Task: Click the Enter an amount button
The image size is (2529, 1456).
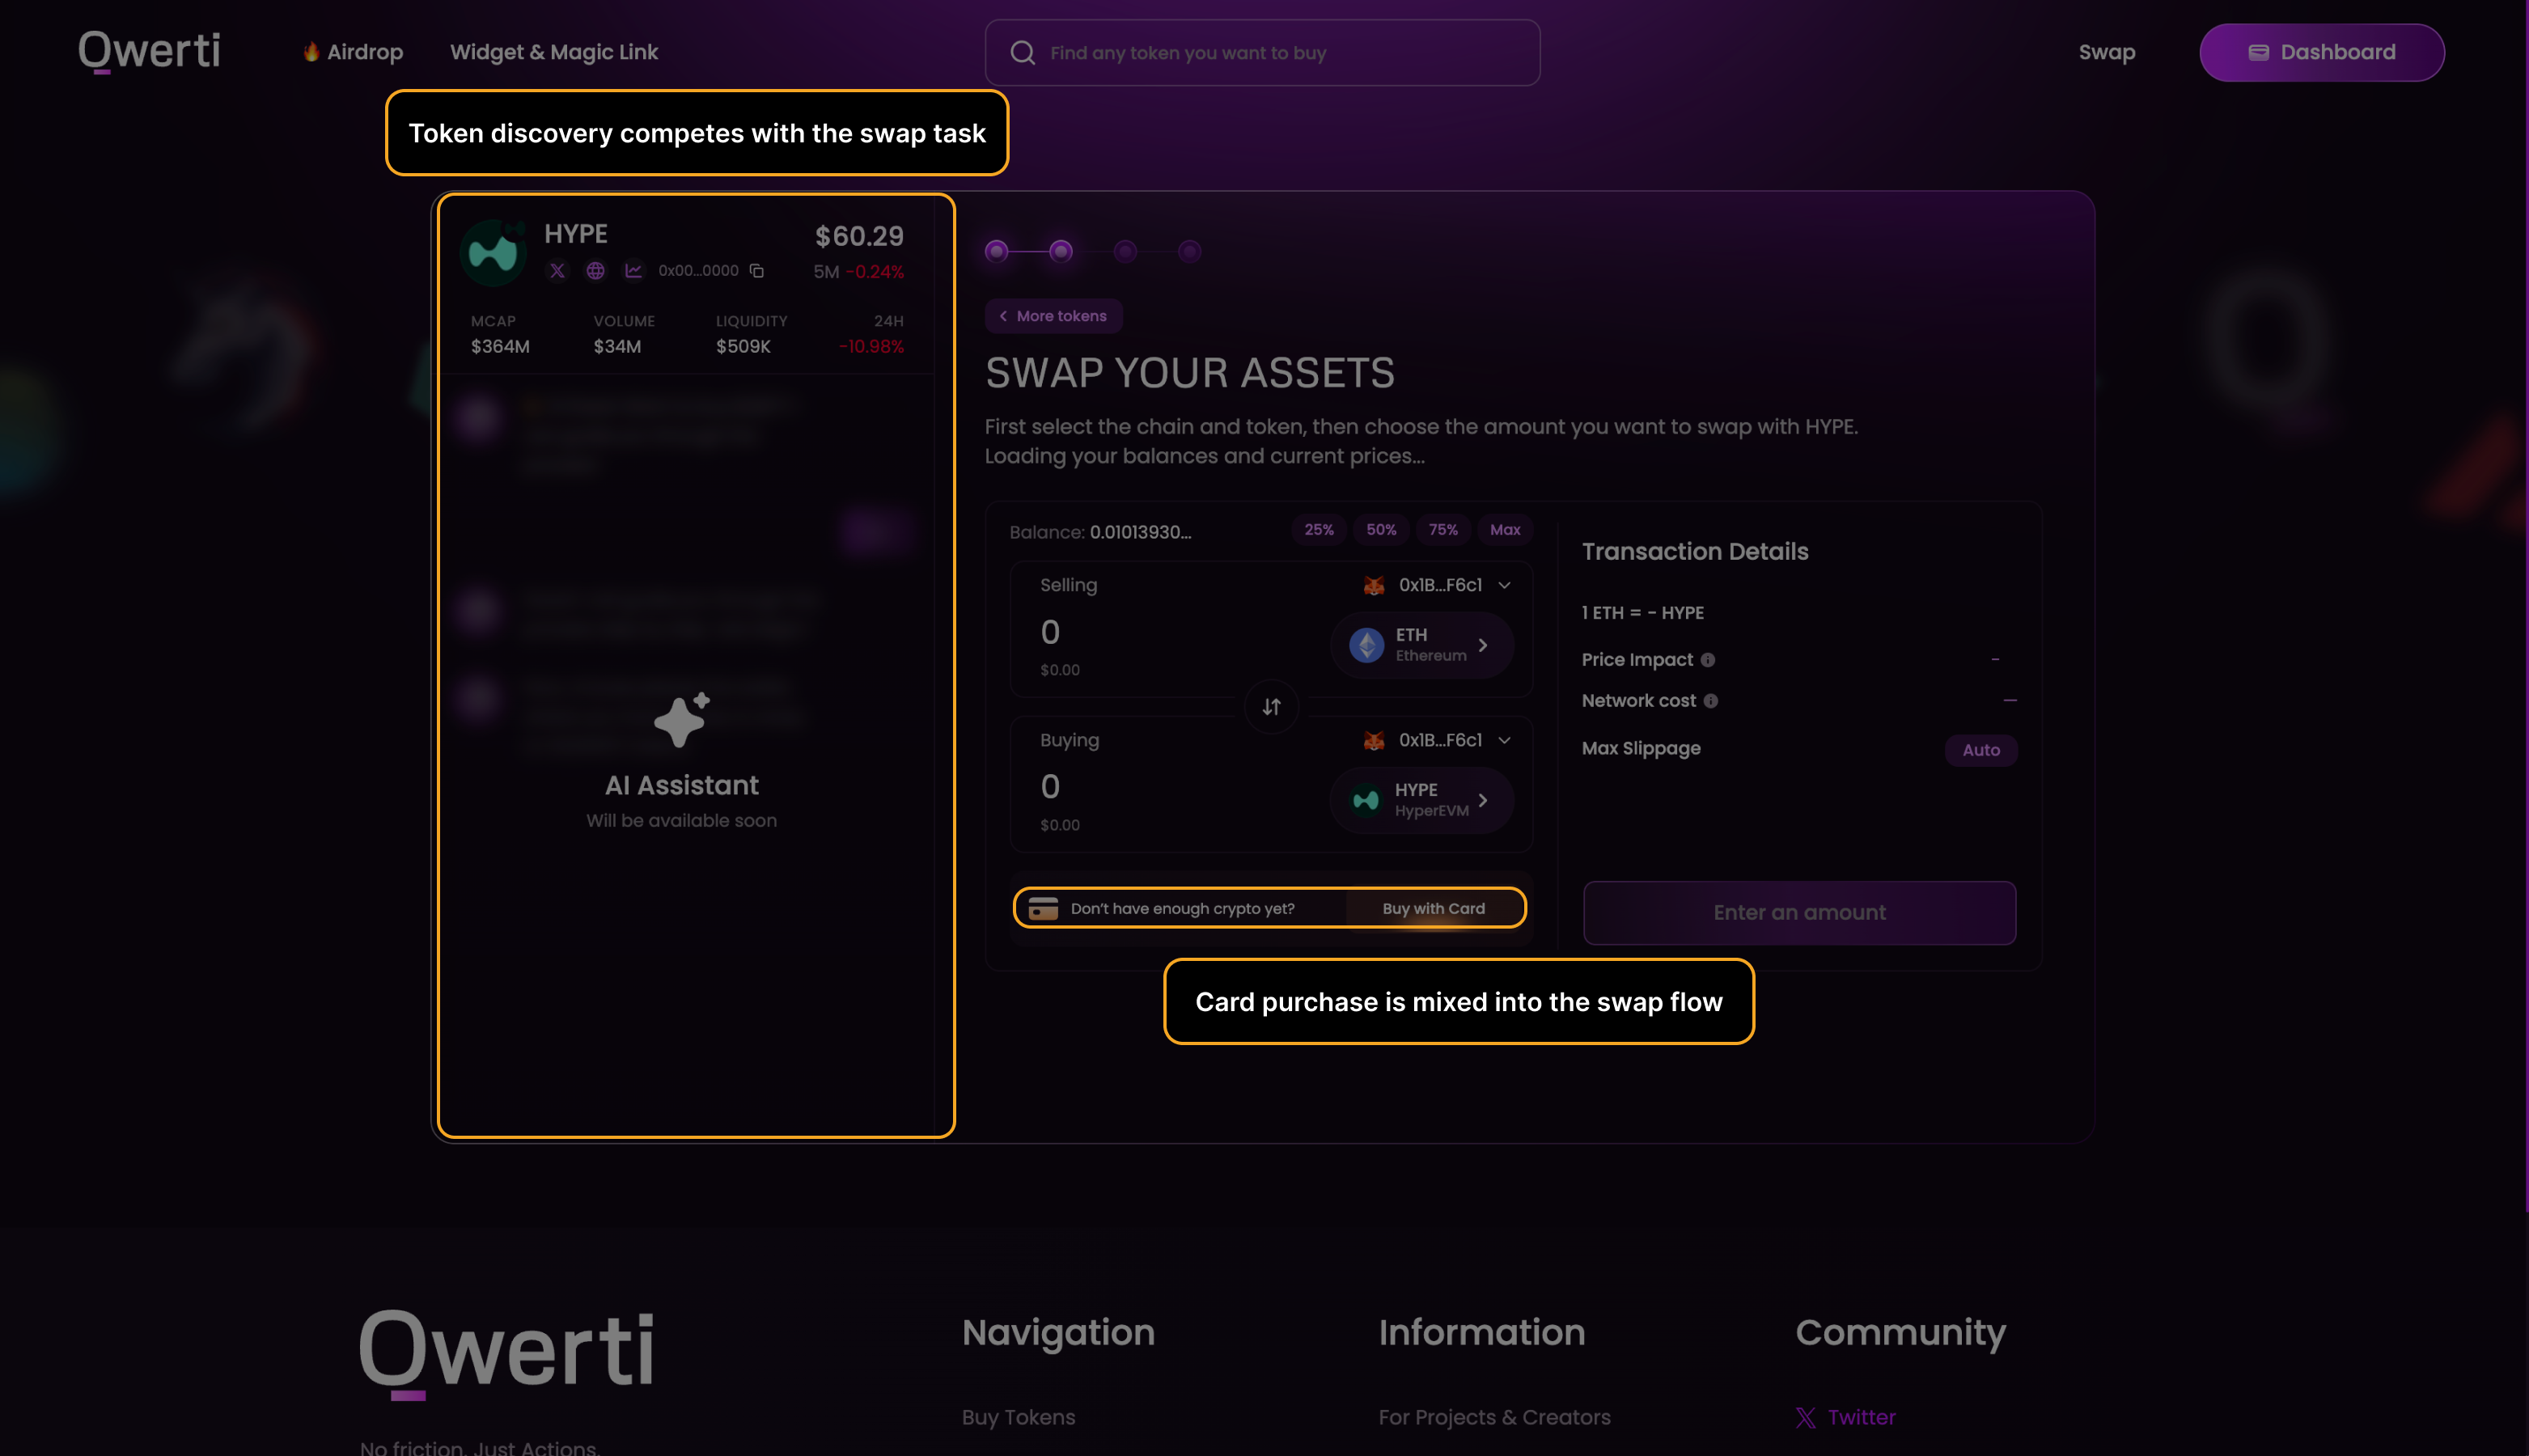Action: pos(1799,912)
